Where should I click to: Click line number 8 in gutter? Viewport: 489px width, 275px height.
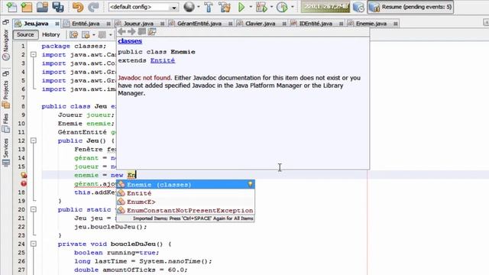[23, 106]
